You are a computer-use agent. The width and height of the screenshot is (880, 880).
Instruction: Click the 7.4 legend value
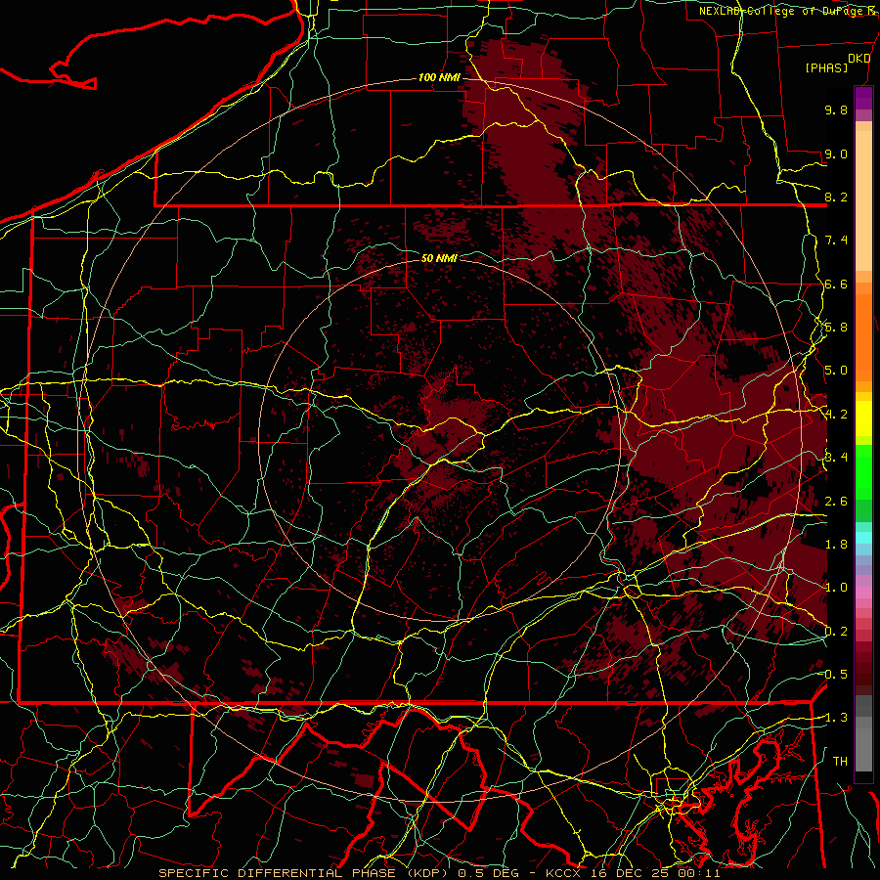click(x=836, y=241)
